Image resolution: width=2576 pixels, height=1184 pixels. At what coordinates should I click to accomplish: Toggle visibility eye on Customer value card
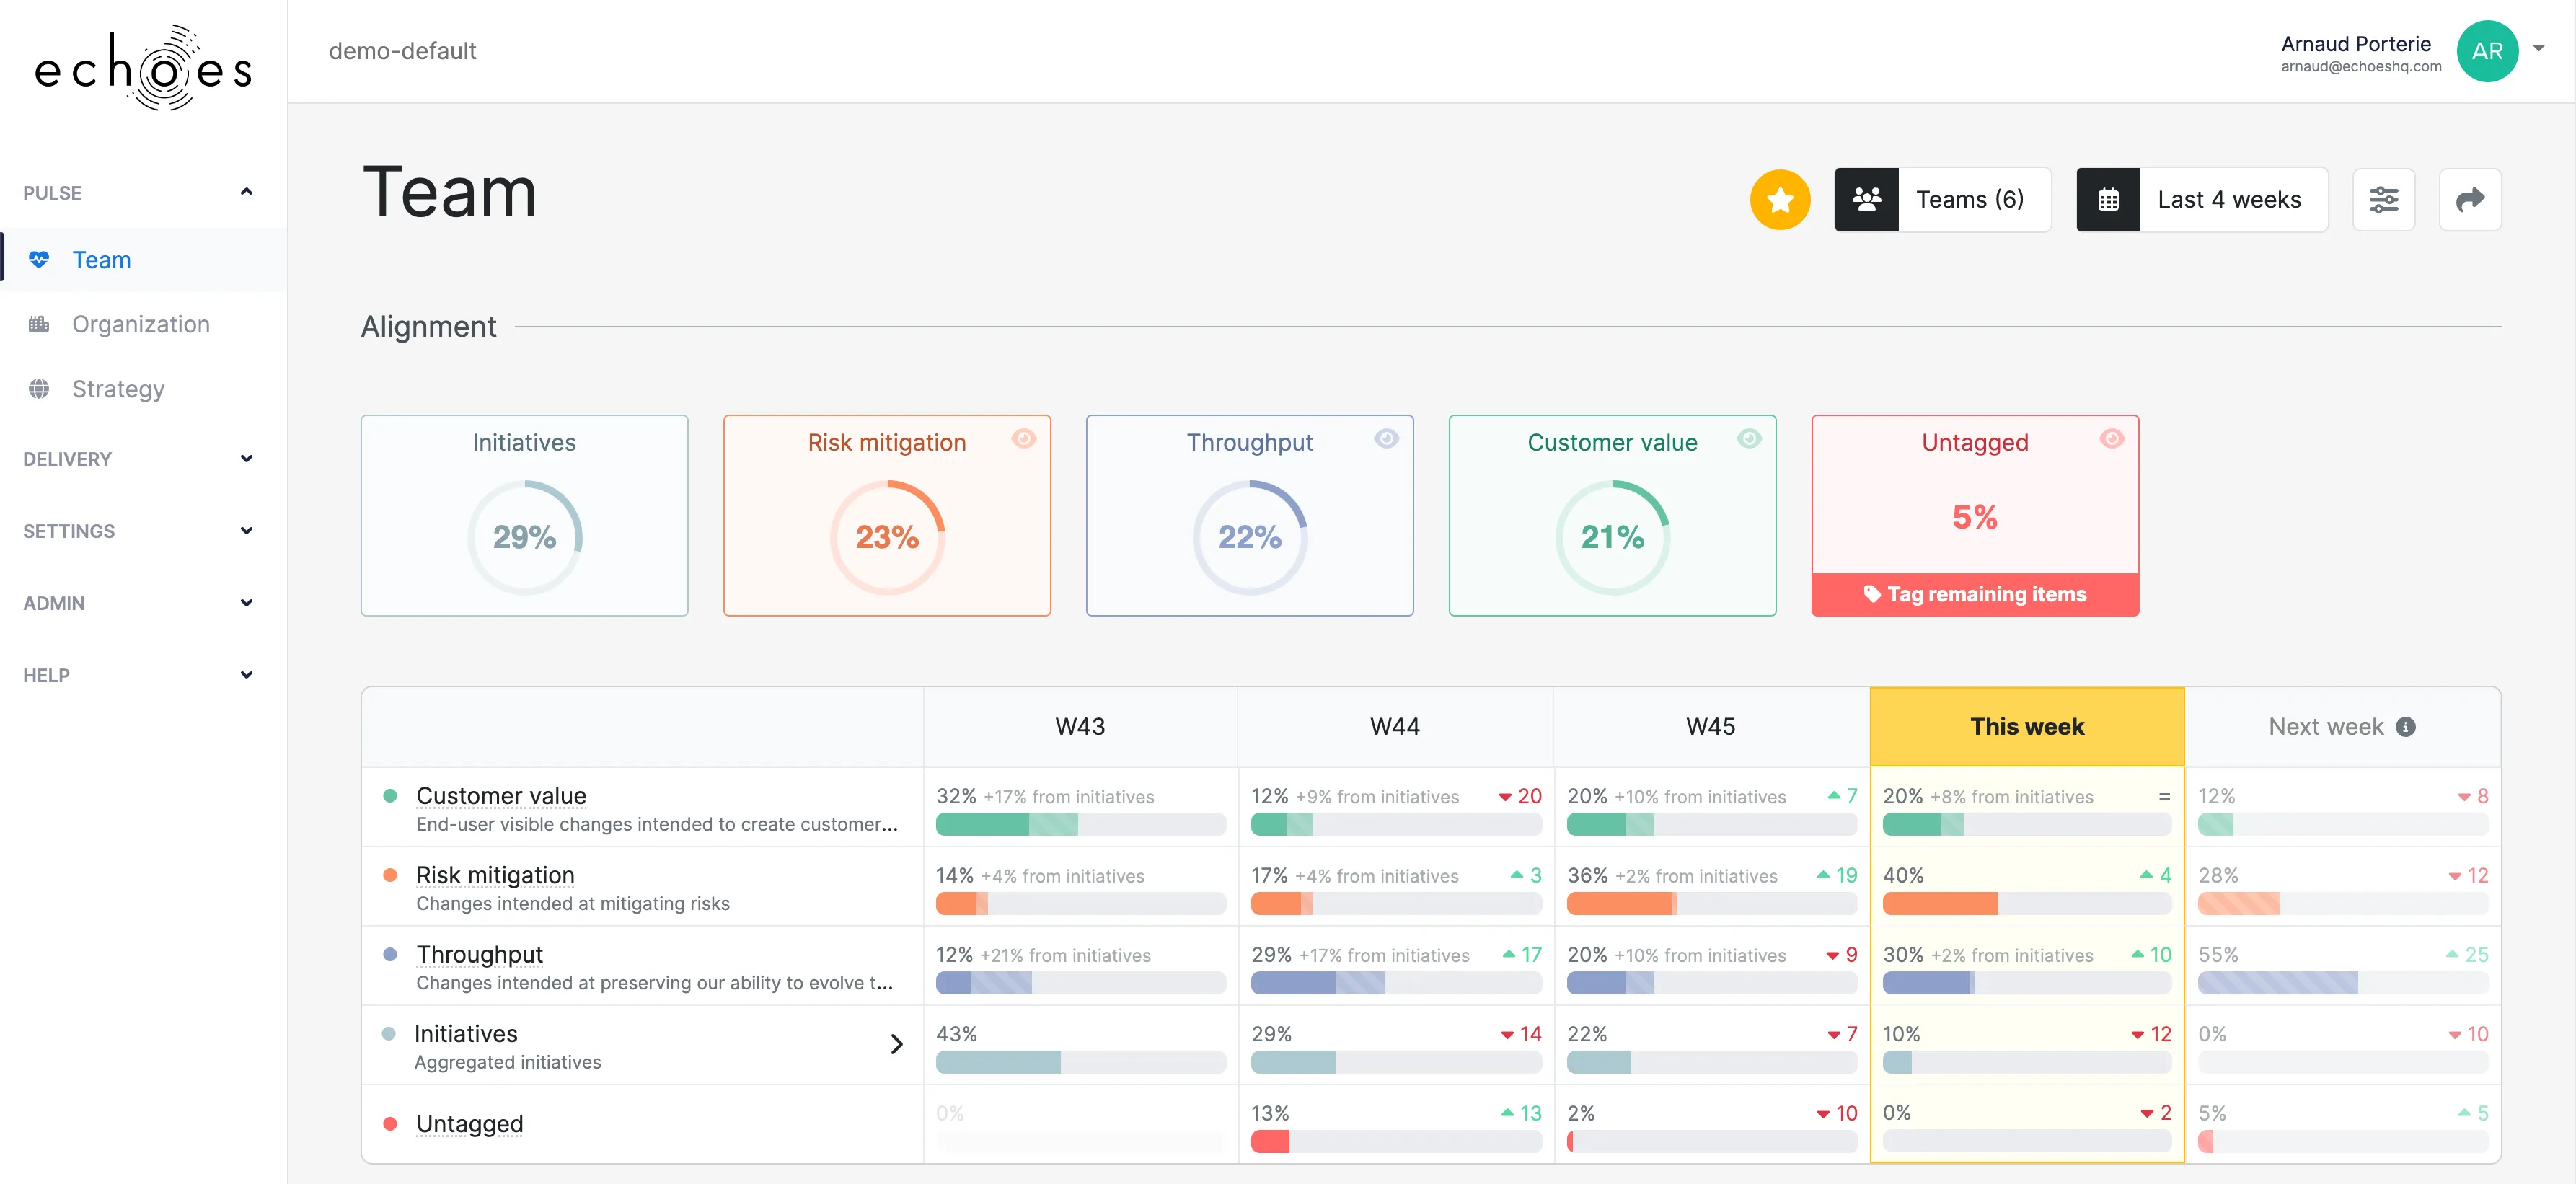[x=1749, y=438]
